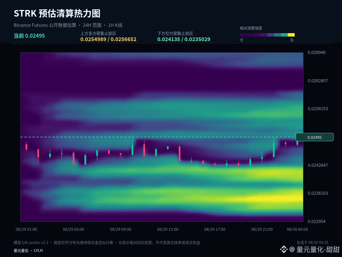The image size is (342, 257).
Task: Click the 08/29 01:00 time label
Action: click(26, 229)
